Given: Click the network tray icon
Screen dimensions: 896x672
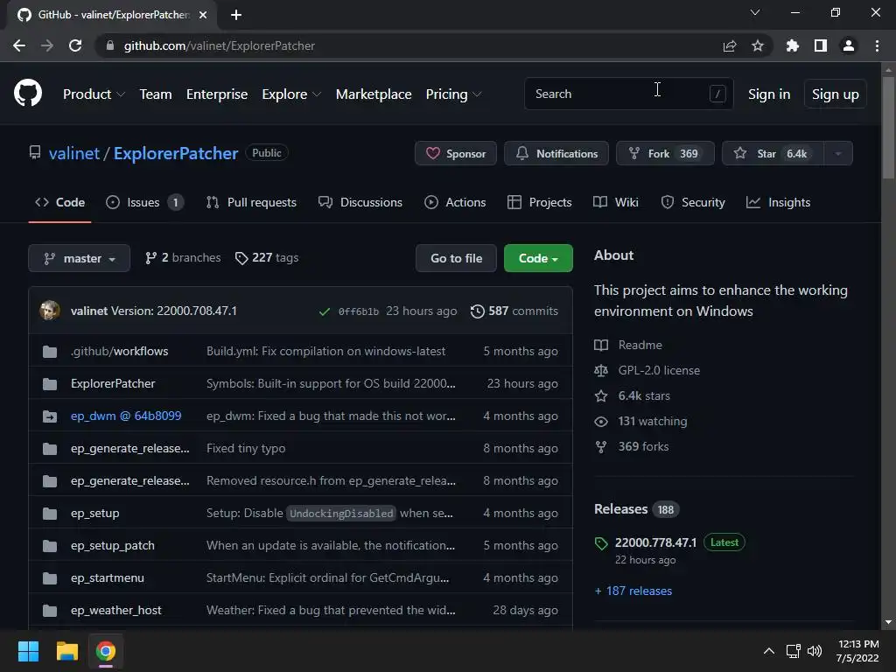Looking at the screenshot, I should [x=793, y=651].
